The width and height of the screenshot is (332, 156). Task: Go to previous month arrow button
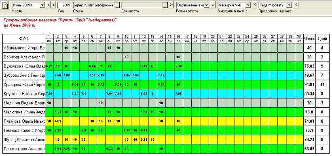[49, 5]
